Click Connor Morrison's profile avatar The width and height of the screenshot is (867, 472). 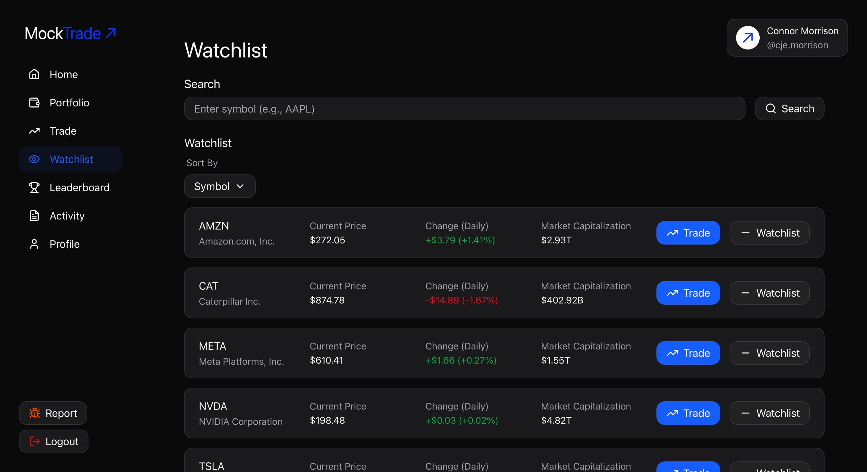point(748,38)
